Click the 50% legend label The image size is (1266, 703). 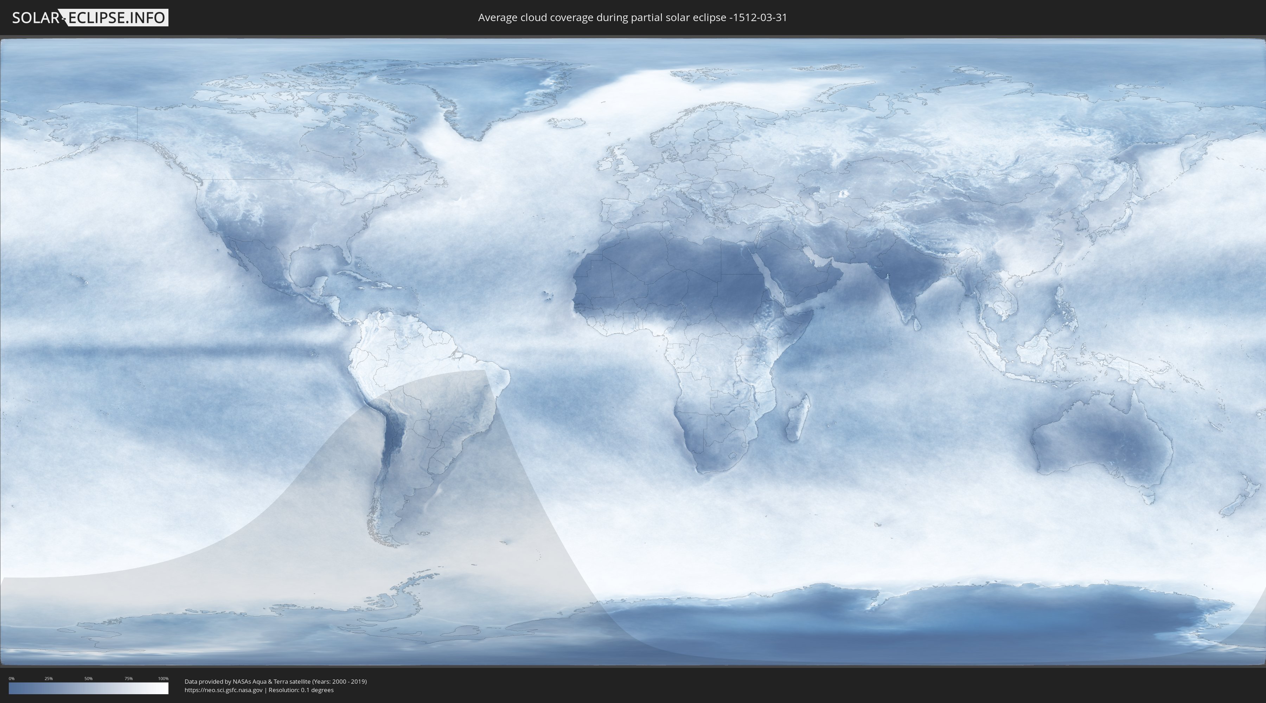[x=89, y=678]
